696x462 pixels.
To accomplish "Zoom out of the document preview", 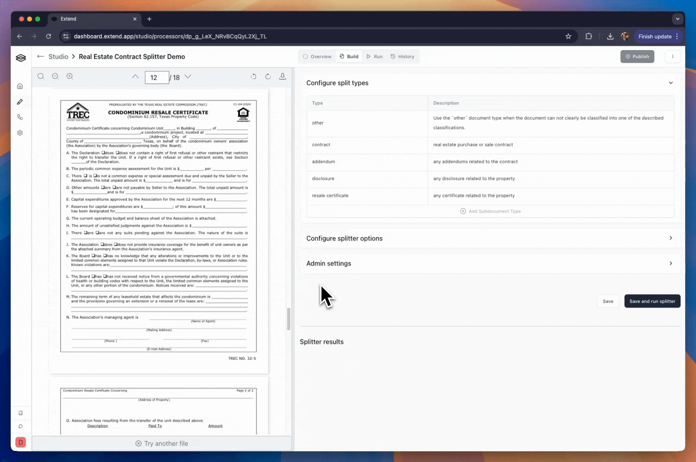I will tap(55, 77).
